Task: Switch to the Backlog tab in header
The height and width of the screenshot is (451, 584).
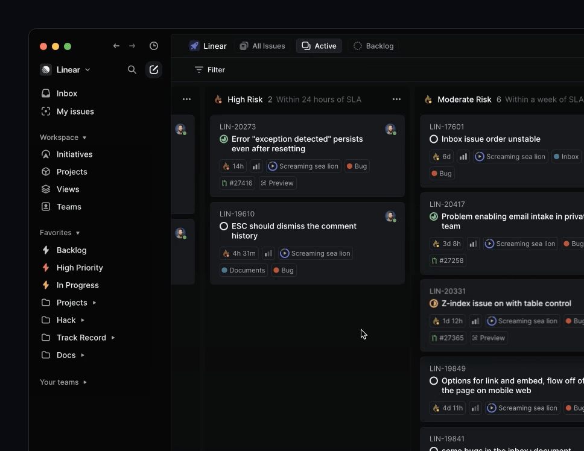Action: (x=373, y=46)
